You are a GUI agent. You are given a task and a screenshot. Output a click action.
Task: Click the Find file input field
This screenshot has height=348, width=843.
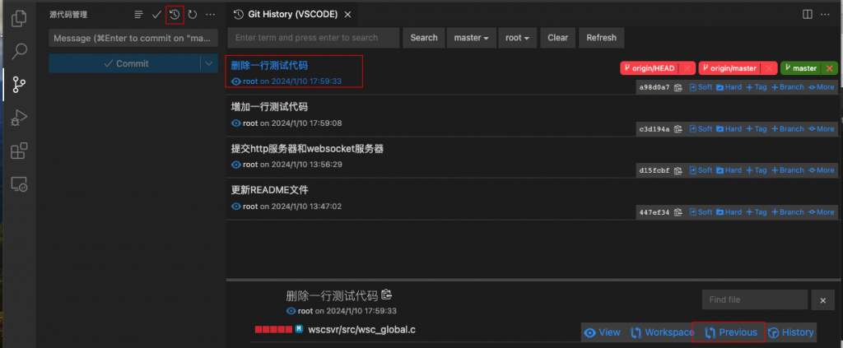coord(753,300)
